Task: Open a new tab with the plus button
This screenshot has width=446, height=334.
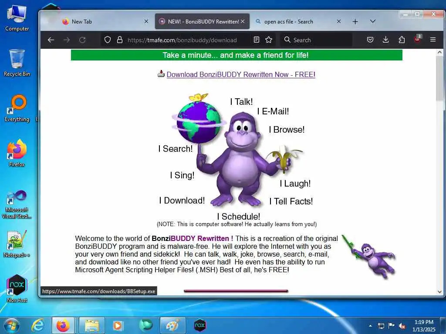Action: tap(355, 22)
